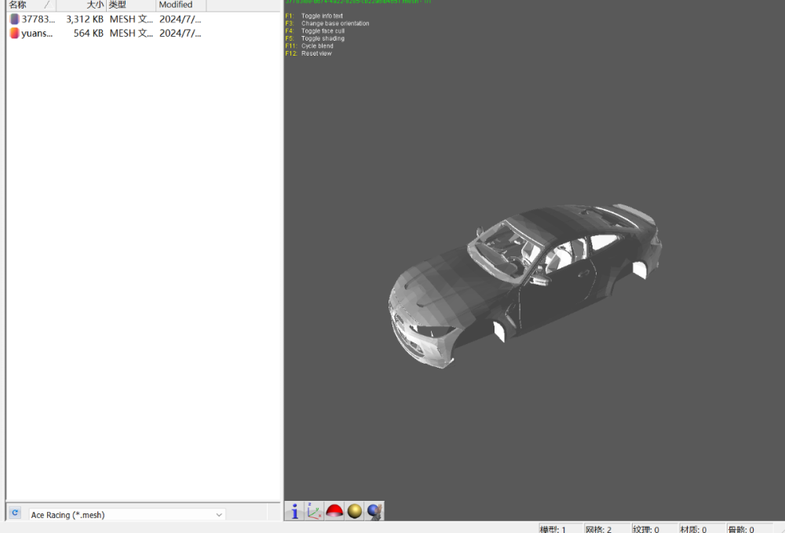
Task: Select the 564 KB file row
Action: [88, 33]
